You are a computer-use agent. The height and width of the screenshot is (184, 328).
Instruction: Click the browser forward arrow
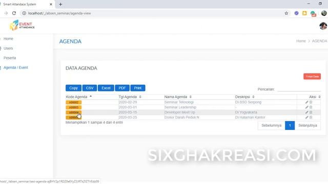click(x=6, y=13)
